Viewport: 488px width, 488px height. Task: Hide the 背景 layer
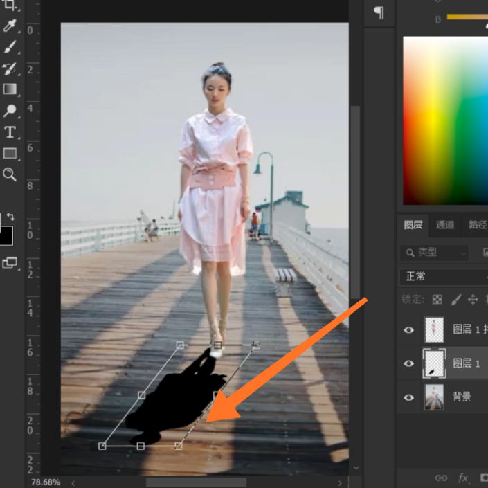point(408,397)
